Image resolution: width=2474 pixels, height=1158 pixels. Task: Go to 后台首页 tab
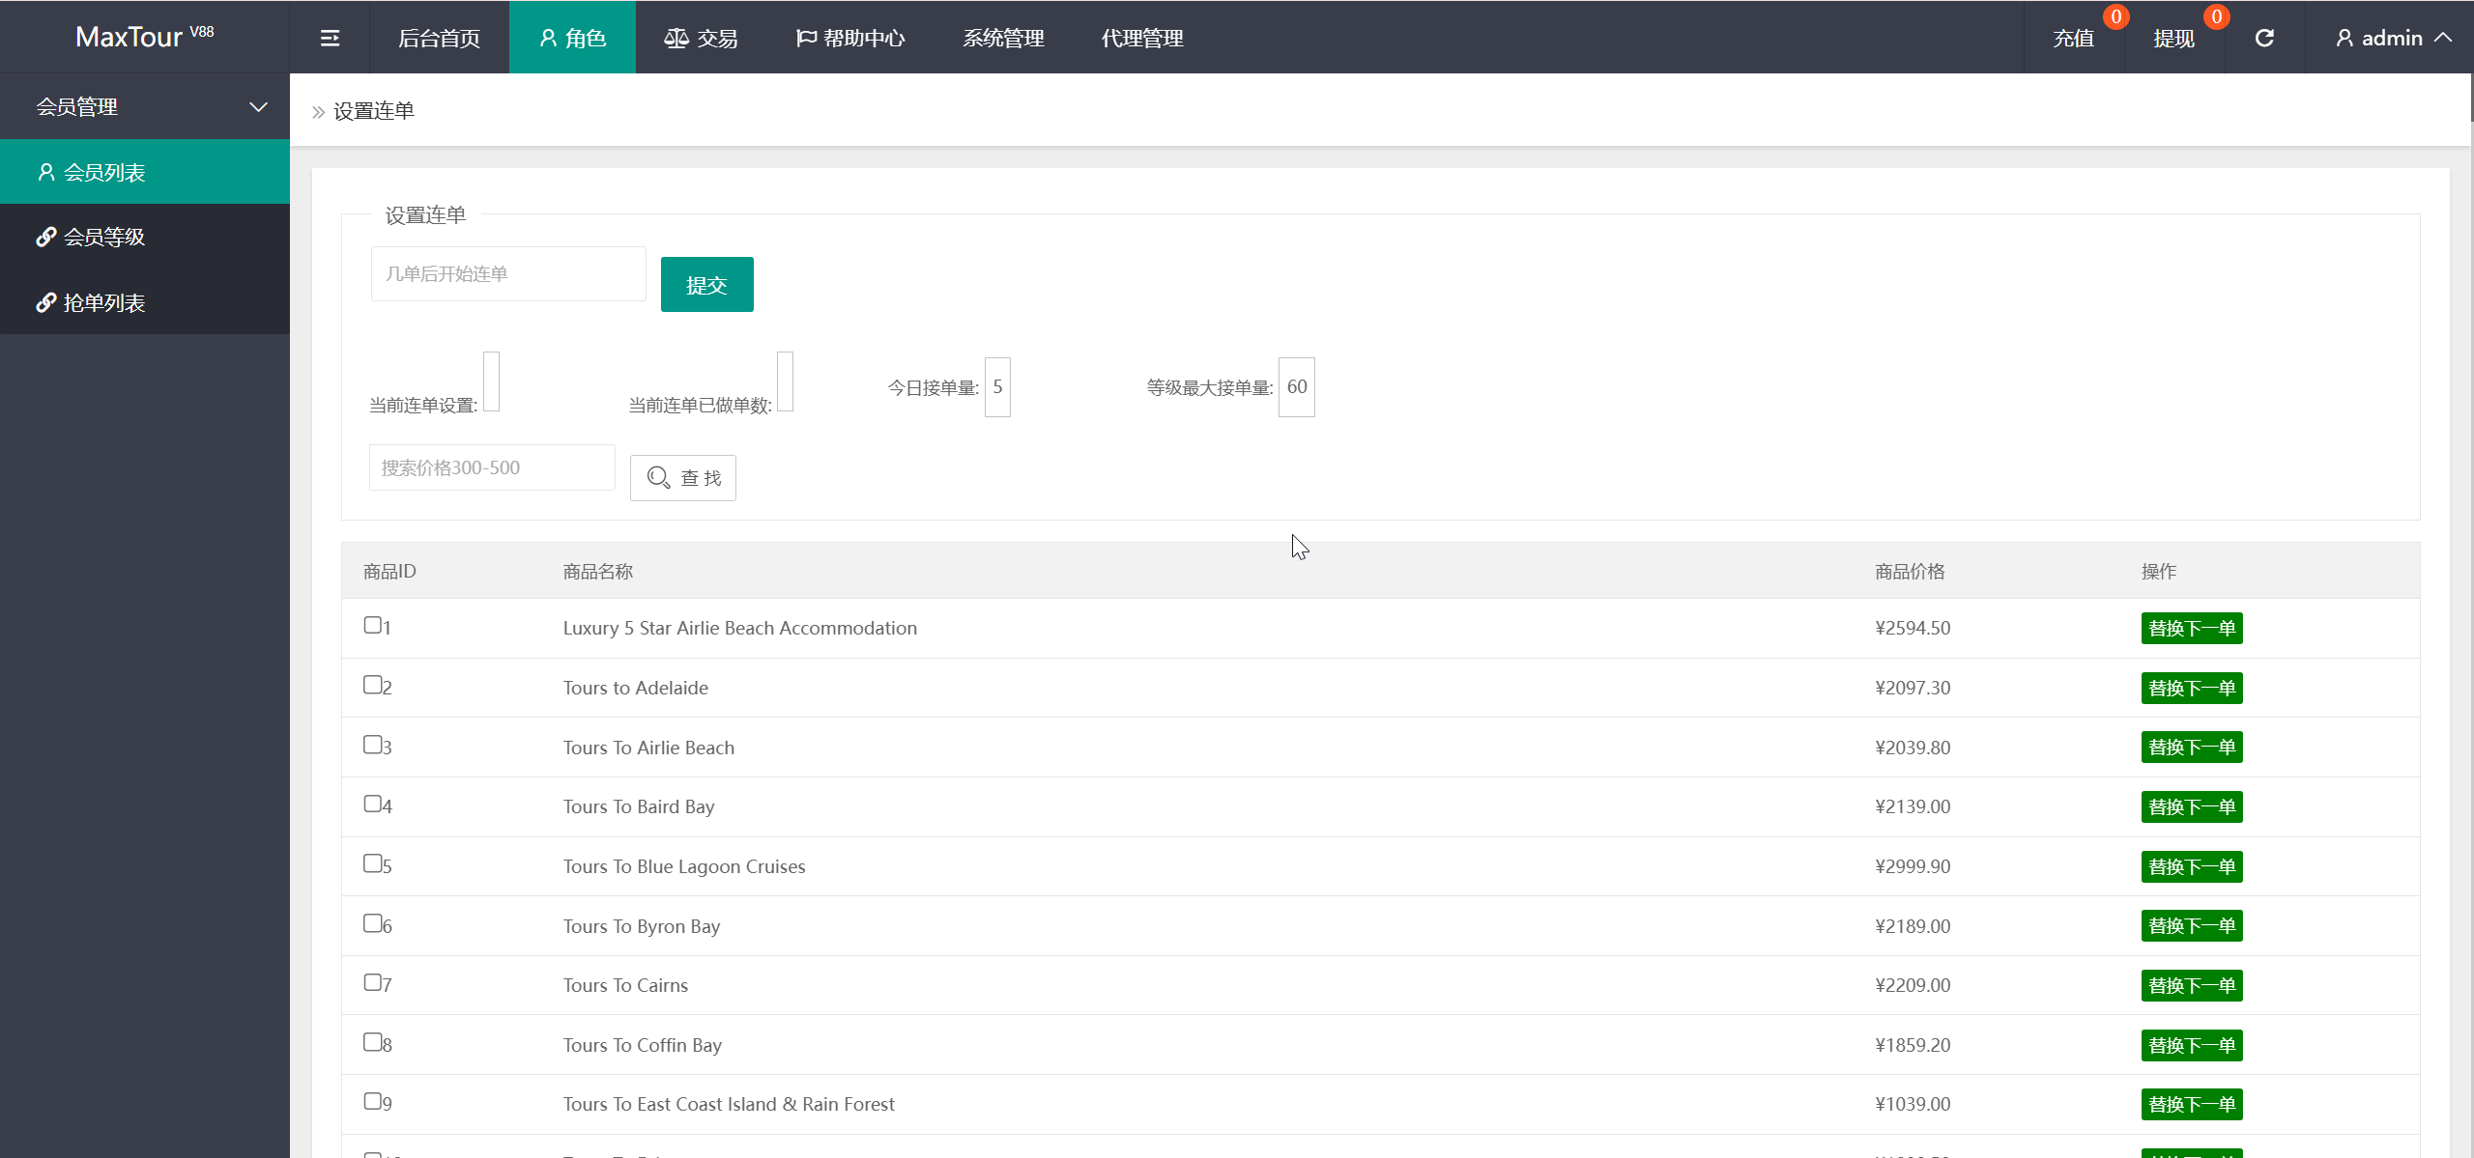[439, 38]
